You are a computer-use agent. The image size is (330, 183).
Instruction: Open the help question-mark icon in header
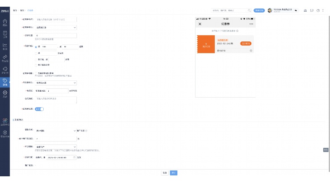[318, 10]
